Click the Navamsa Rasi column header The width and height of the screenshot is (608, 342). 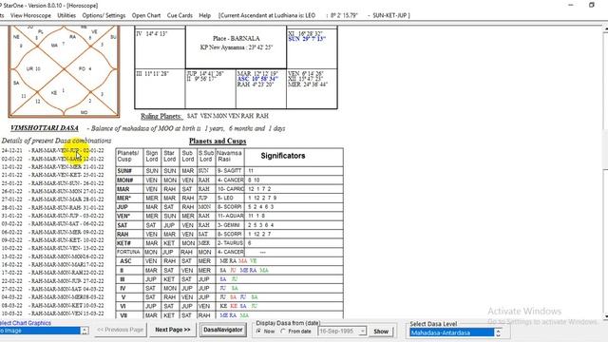click(229, 156)
